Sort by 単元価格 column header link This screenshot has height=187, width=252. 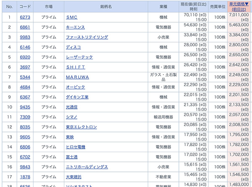pyautogui.click(x=239, y=4)
